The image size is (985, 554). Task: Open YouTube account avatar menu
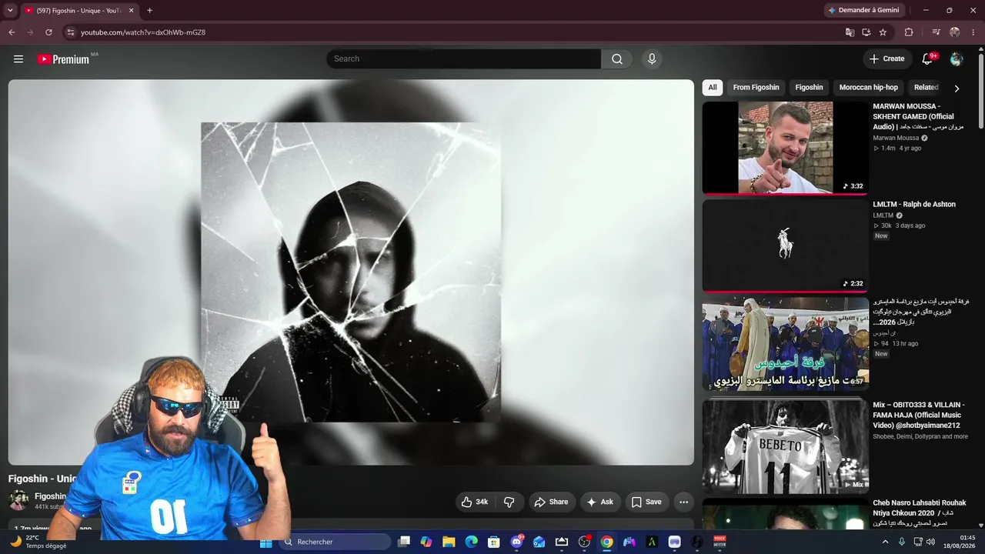tap(957, 58)
